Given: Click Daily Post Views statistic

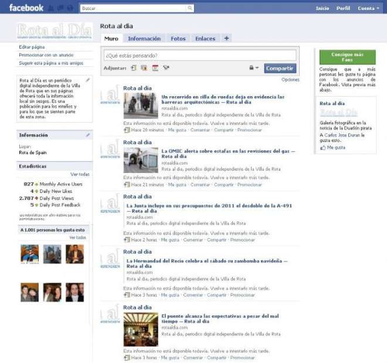Looking at the screenshot, I should click(46, 198).
